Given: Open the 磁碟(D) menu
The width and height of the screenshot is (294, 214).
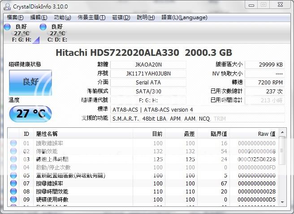Looking at the screenshot, I should pos(121,17).
